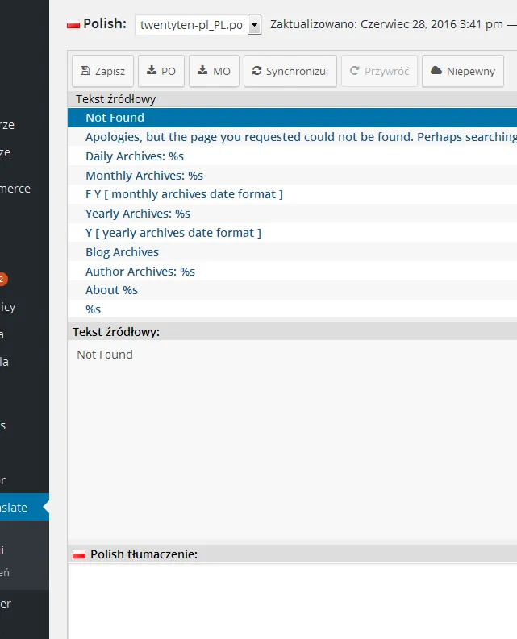Screen dimensions: 517x639
Task: Select the "Blog Archives" string
Action: pyautogui.click(x=122, y=252)
